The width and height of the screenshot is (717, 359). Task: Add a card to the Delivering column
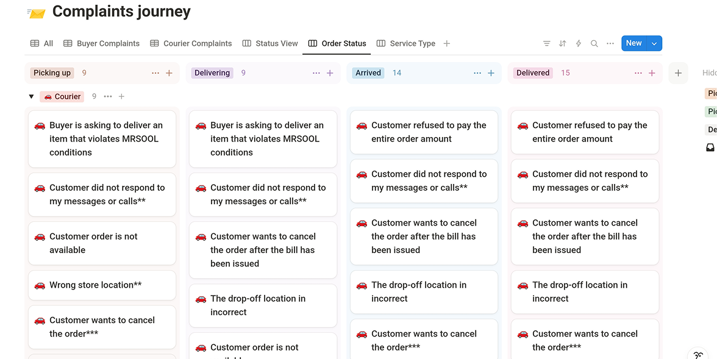(x=330, y=73)
